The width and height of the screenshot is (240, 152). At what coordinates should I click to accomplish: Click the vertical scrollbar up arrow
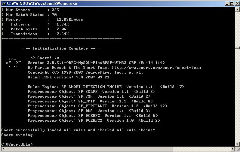pos(237,10)
